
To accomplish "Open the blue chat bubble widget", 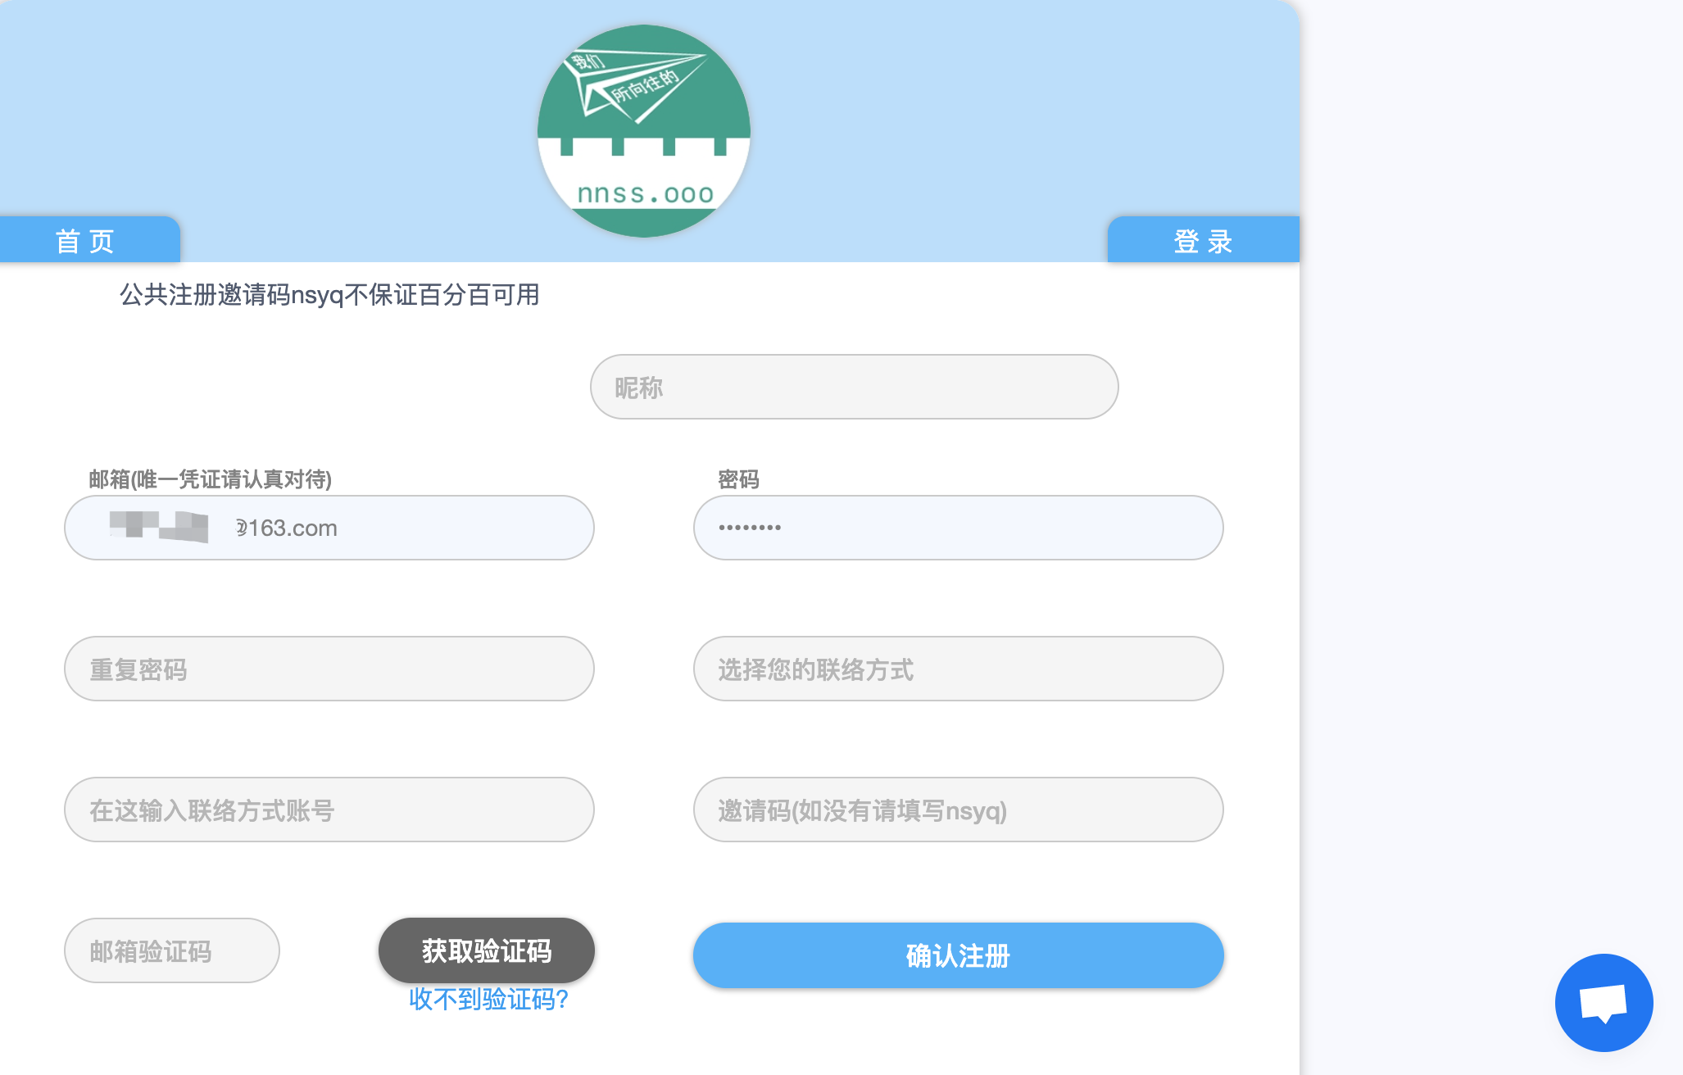I will coord(1603,1002).
